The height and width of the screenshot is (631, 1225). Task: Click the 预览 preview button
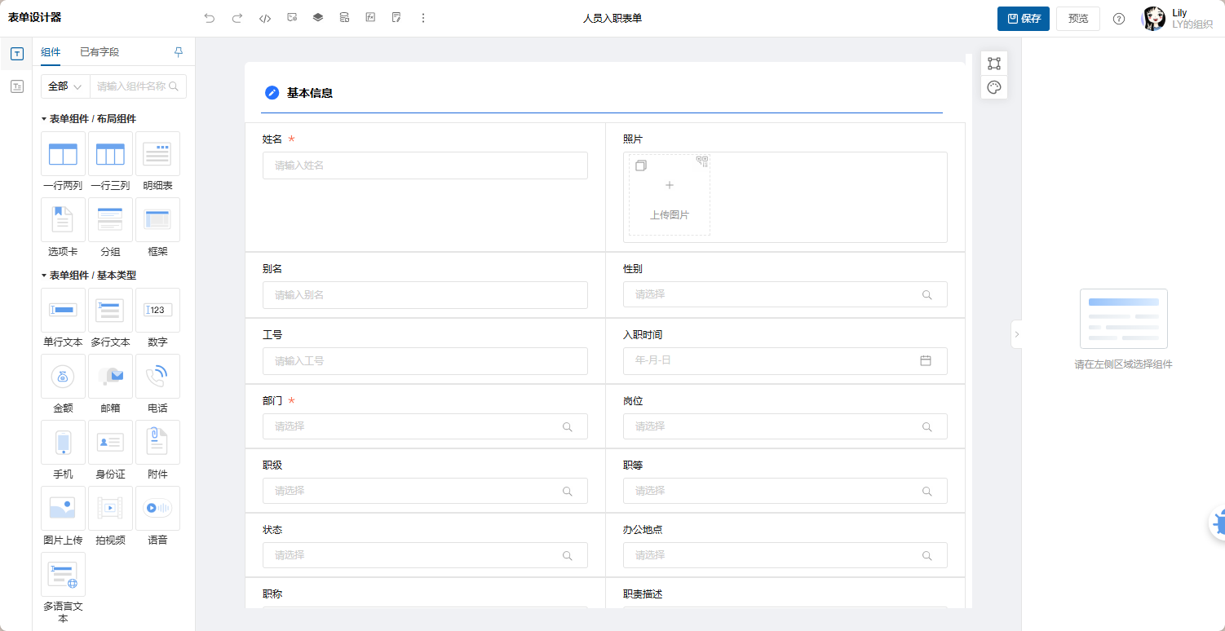click(1077, 19)
